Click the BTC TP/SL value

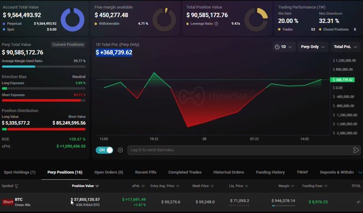pos(358,202)
